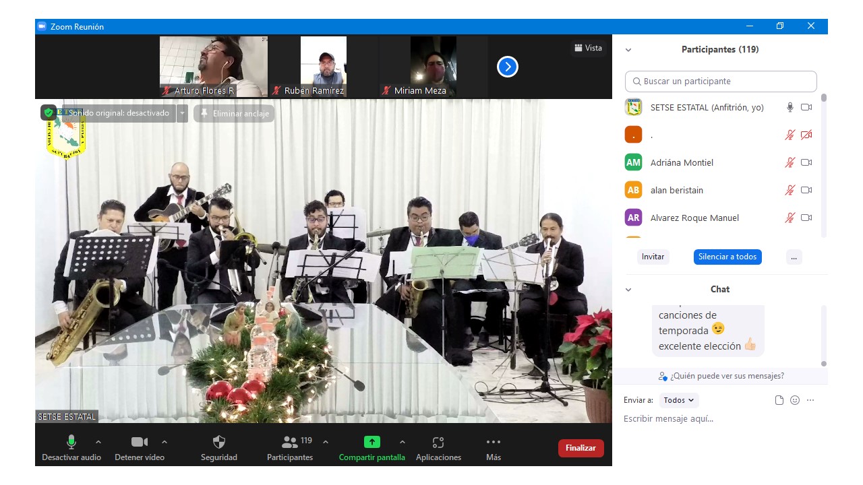Open Enviar a: Todos recipient dropdown
Viewport: 863px width, 485px height.
coord(679,400)
